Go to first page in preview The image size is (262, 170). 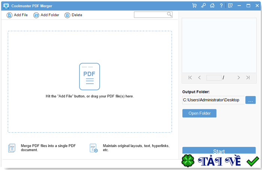click(x=190, y=78)
